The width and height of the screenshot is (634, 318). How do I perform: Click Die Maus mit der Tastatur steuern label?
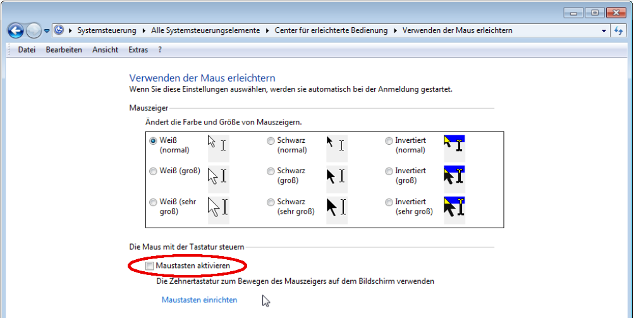tap(186, 247)
